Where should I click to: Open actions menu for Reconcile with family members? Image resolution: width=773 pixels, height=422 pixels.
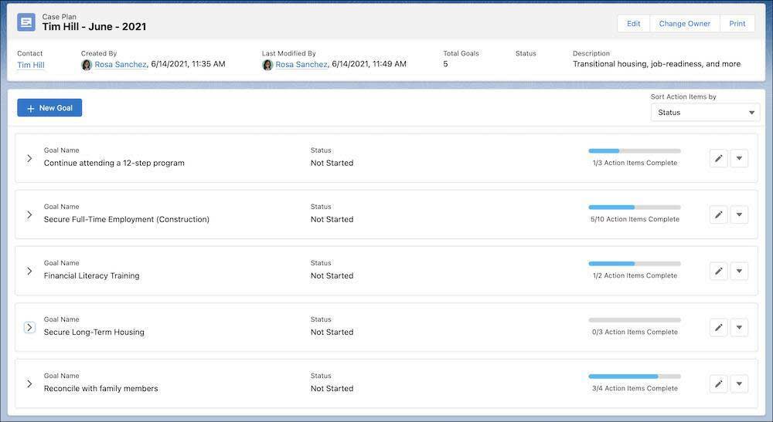point(739,383)
